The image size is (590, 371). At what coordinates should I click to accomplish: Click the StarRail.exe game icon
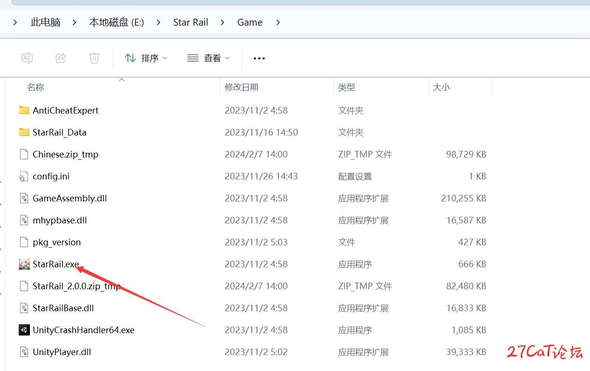pyautogui.click(x=24, y=264)
